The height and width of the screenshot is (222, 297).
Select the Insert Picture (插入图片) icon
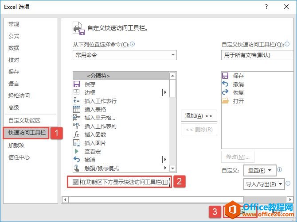(77, 143)
